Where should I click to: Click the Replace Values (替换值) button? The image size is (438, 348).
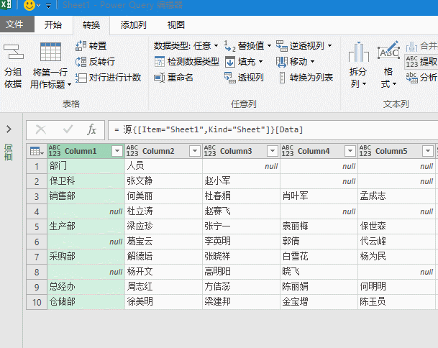[247, 46]
